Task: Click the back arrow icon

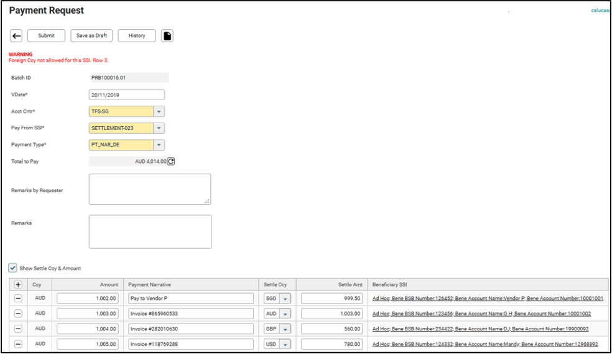Action: (17, 36)
